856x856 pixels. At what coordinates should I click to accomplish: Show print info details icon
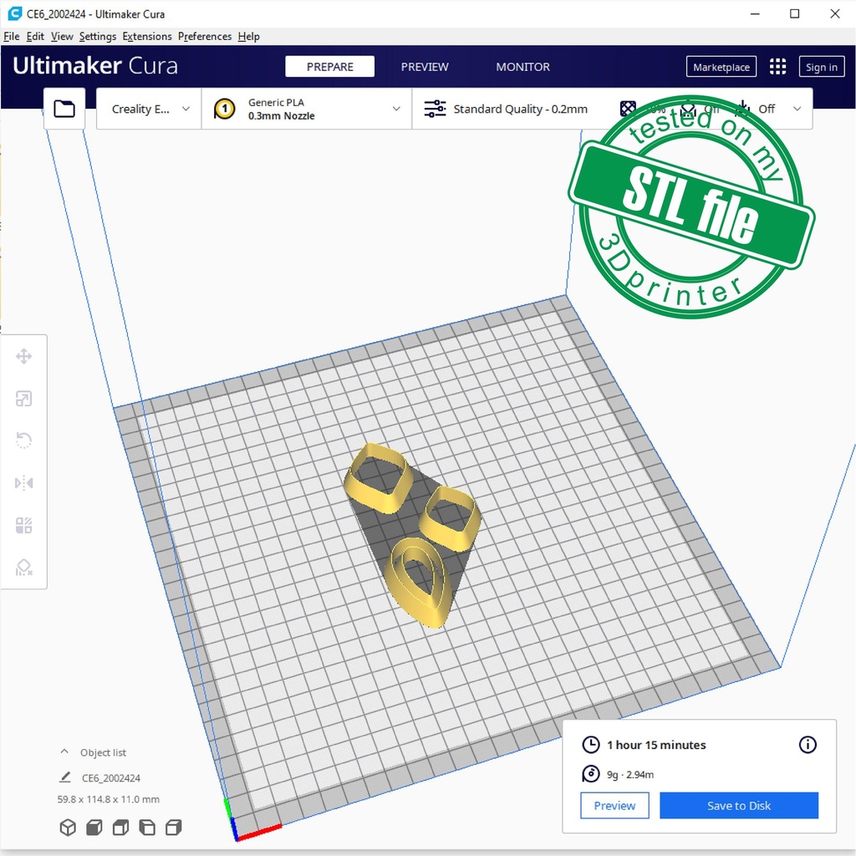click(x=808, y=745)
